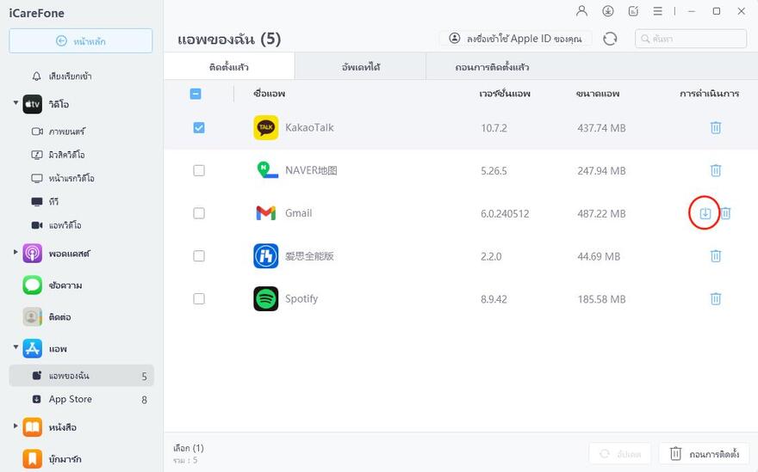Click Gmail's download/update icon
Viewport: 758px width, 472px height.
[705, 213]
